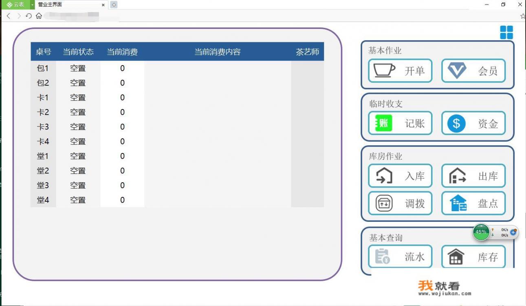Click 空置 status in row 包1
The height and width of the screenshot is (306, 526).
point(78,68)
